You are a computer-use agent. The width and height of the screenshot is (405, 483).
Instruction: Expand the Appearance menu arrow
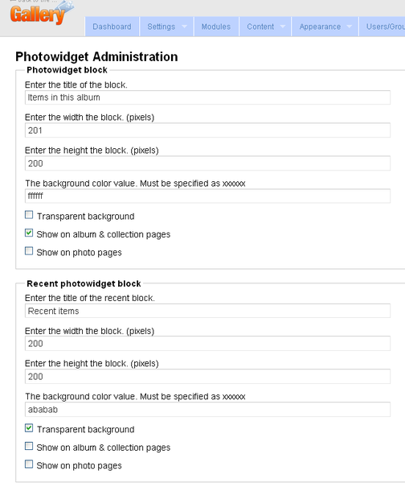[349, 27]
